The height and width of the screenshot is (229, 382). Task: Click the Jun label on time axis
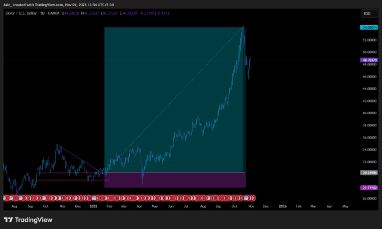(x=171, y=206)
